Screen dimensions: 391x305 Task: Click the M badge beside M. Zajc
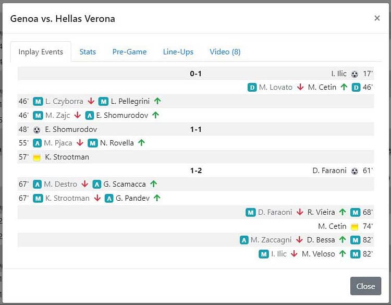click(x=38, y=115)
